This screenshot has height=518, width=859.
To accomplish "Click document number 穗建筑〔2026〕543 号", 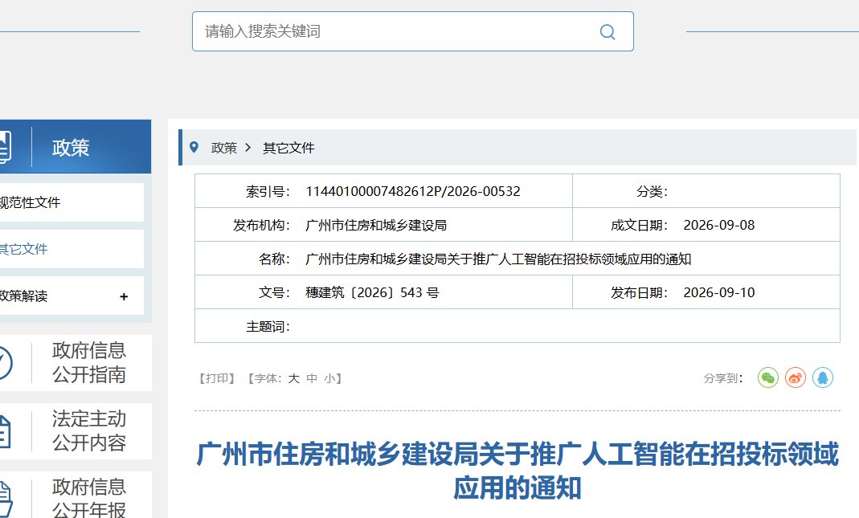I will coord(373,292).
